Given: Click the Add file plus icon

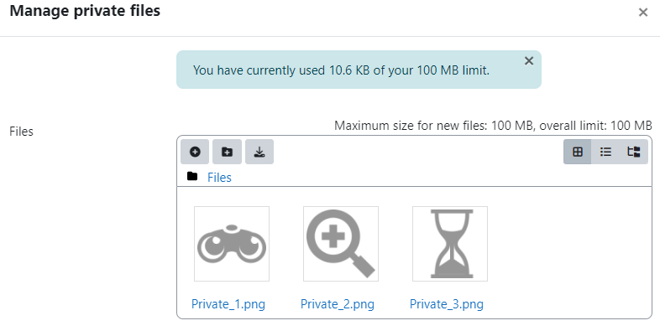Looking at the screenshot, I should point(195,152).
